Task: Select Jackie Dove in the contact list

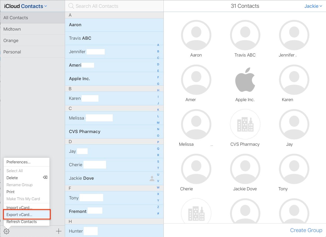Action: point(114,178)
